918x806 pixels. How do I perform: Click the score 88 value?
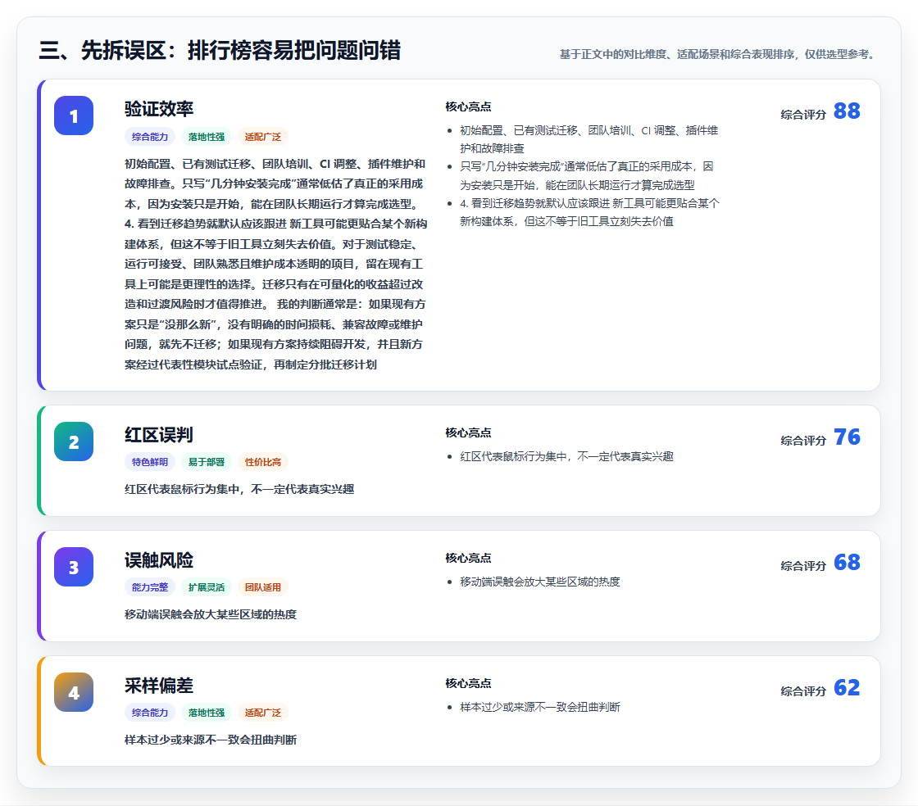pyautogui.click(x=847, y=111)
